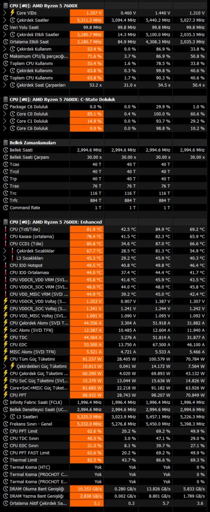The width and height of the screenshot is (210, 512).
Task: Click the lightning bolt icon beside Core VIDs
Action: 13,13
